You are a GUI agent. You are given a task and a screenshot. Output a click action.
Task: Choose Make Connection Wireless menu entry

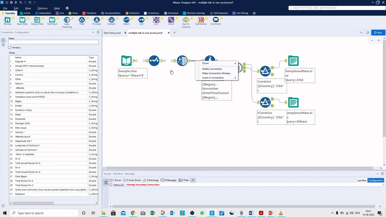tap(216, 73)
